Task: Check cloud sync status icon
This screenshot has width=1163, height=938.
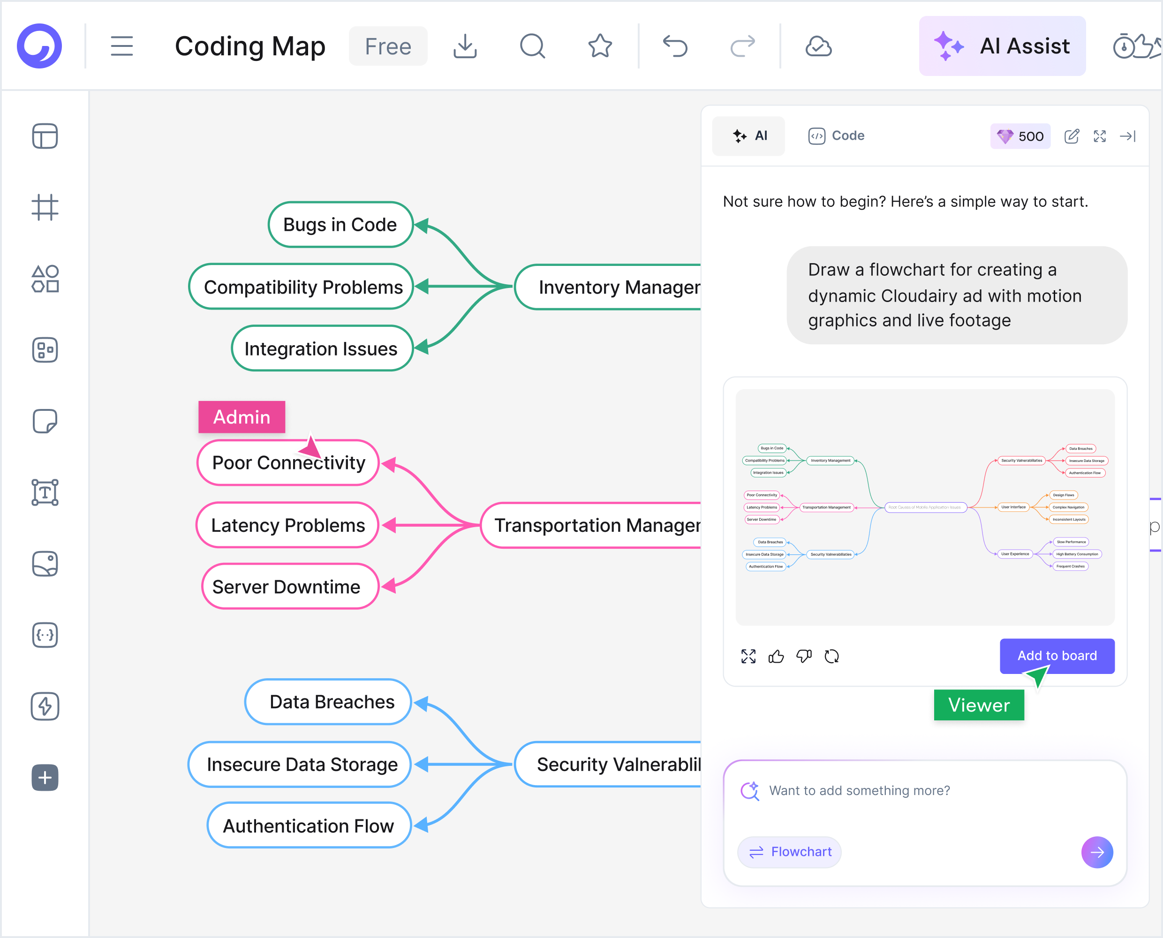Action: (x=818, y=46)
